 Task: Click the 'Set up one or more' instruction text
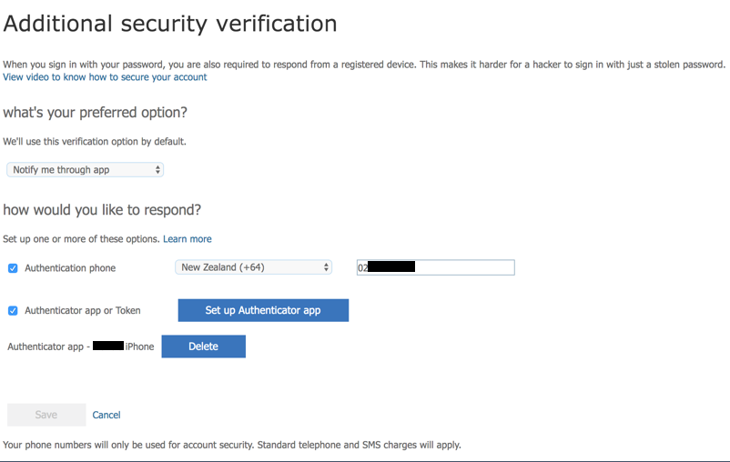point(81,239)
